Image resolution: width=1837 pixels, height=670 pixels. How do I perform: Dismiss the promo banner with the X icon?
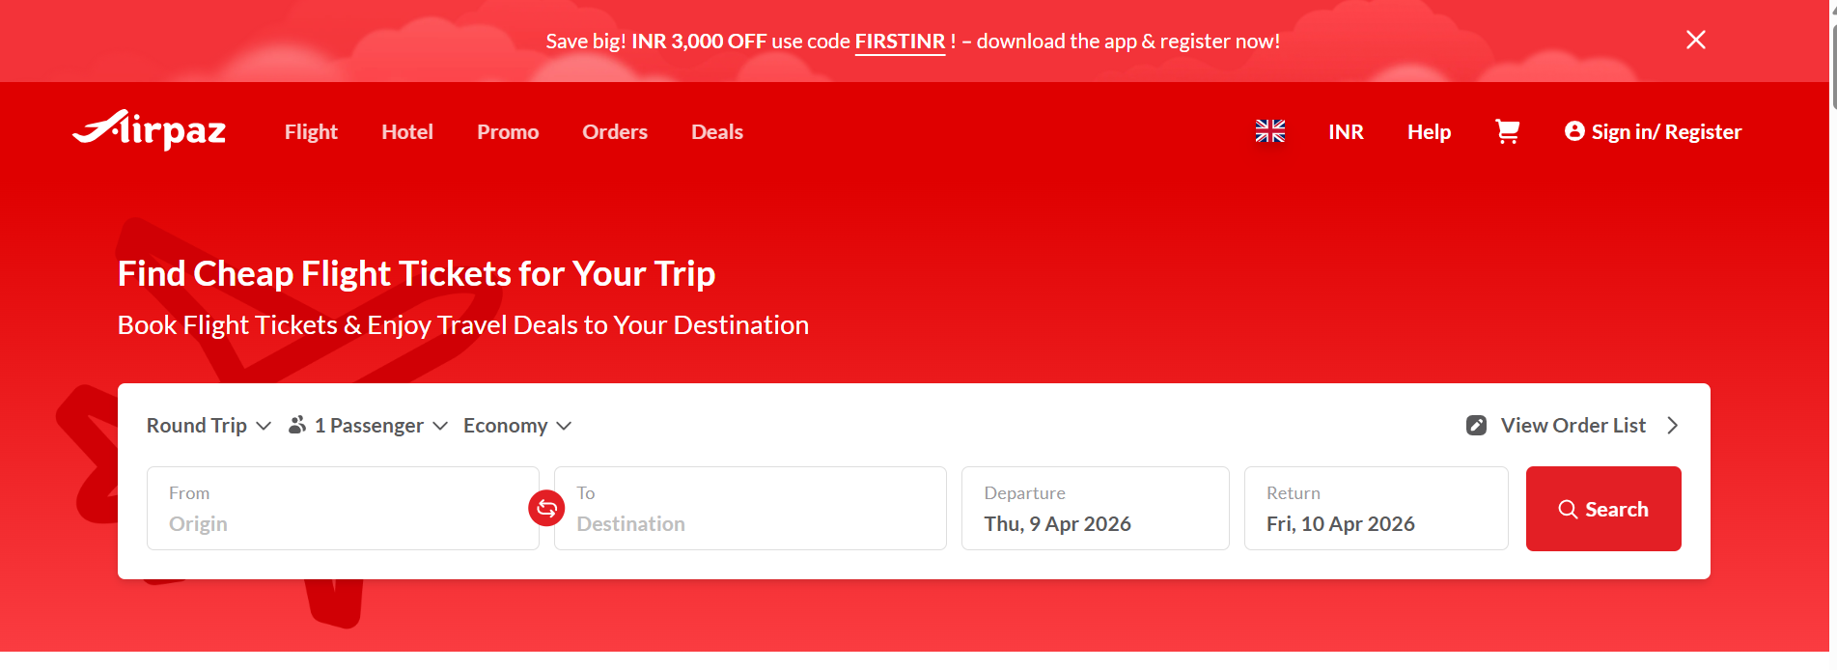click(x=1695, y=40)
